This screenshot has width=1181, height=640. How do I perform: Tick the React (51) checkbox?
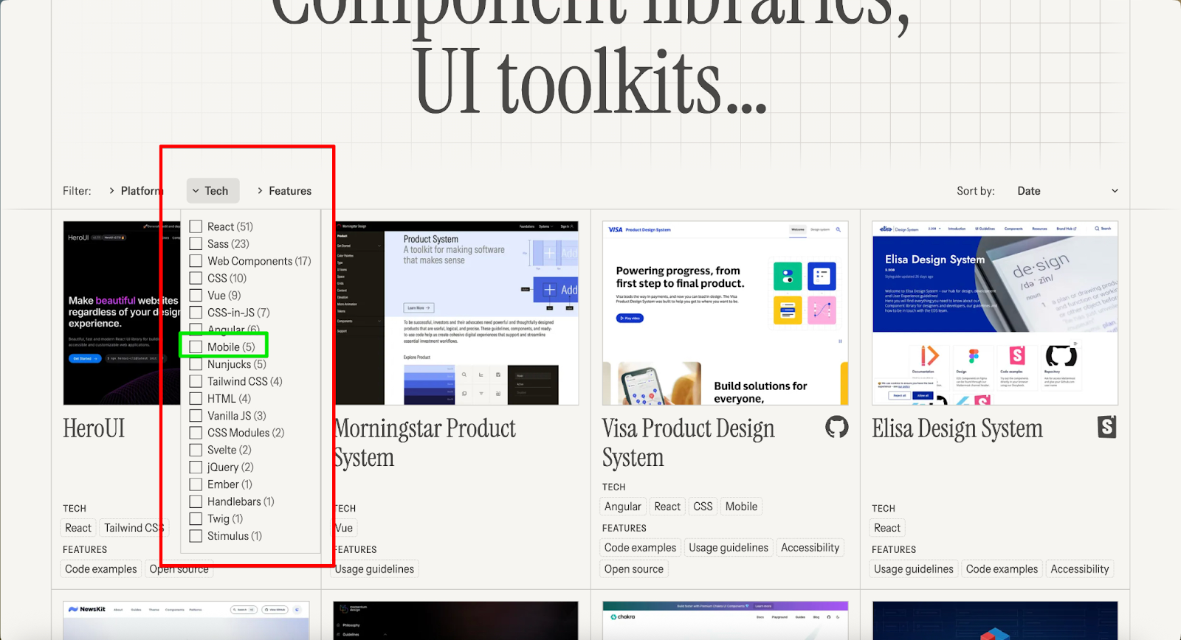196,226
